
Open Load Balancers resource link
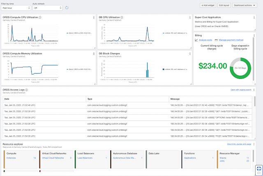pyautogui.click(x=85, y=158)
